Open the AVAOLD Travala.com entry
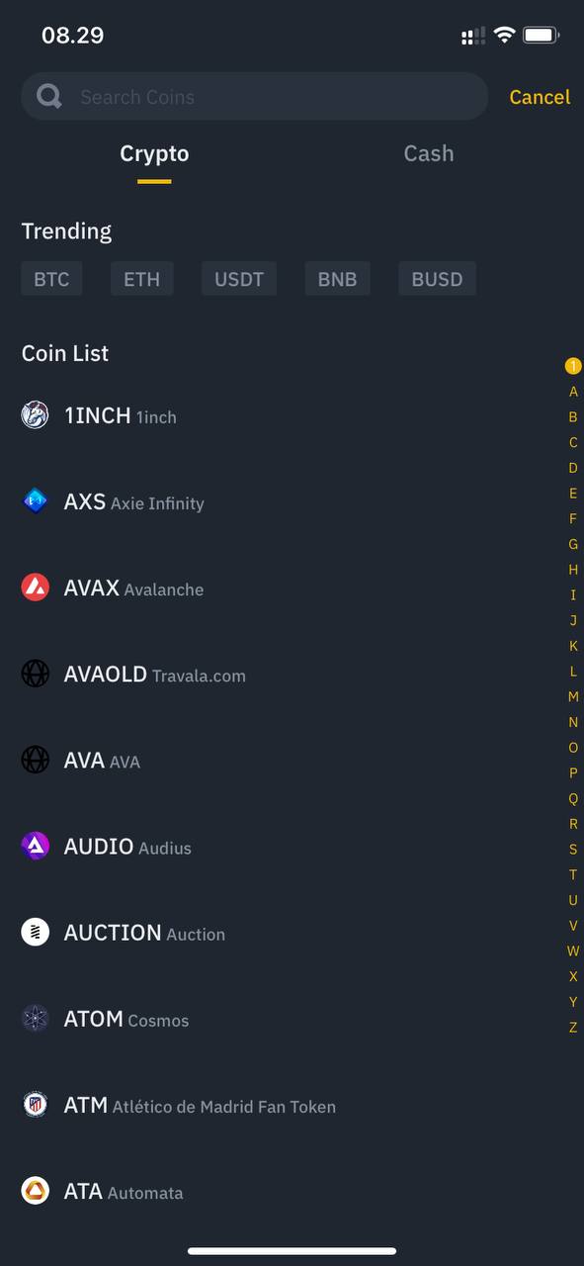 292,675
